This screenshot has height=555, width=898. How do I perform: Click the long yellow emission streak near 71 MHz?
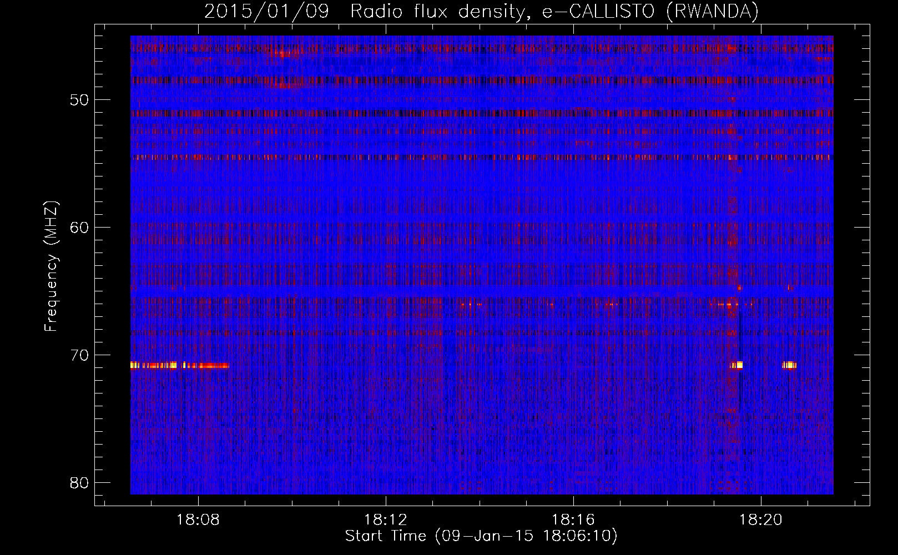coord(179,365)
